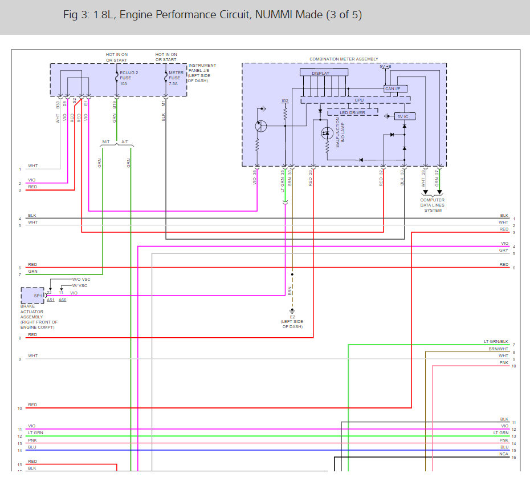Click the Fig 3 Engine Performance Circuit title

(213, 15)
